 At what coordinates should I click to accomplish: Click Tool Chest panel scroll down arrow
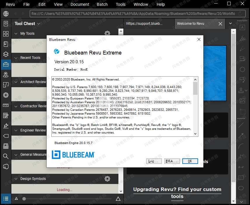click(121, 191)
